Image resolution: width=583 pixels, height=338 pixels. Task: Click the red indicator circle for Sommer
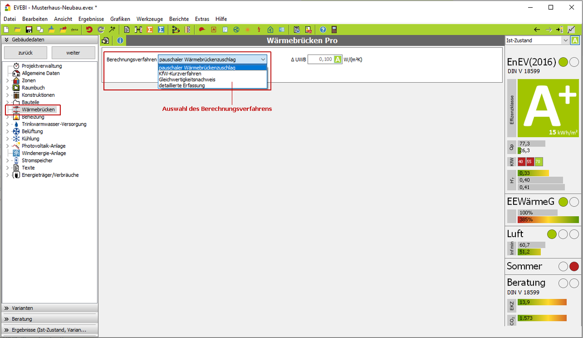[x=574, y=267]
